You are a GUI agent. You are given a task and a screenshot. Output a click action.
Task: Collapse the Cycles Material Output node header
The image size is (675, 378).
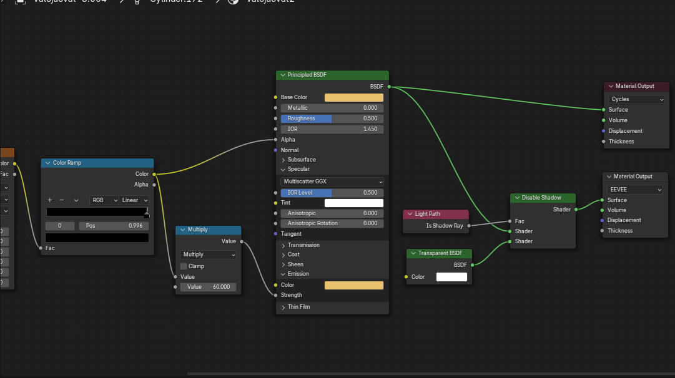coord(611,86)
